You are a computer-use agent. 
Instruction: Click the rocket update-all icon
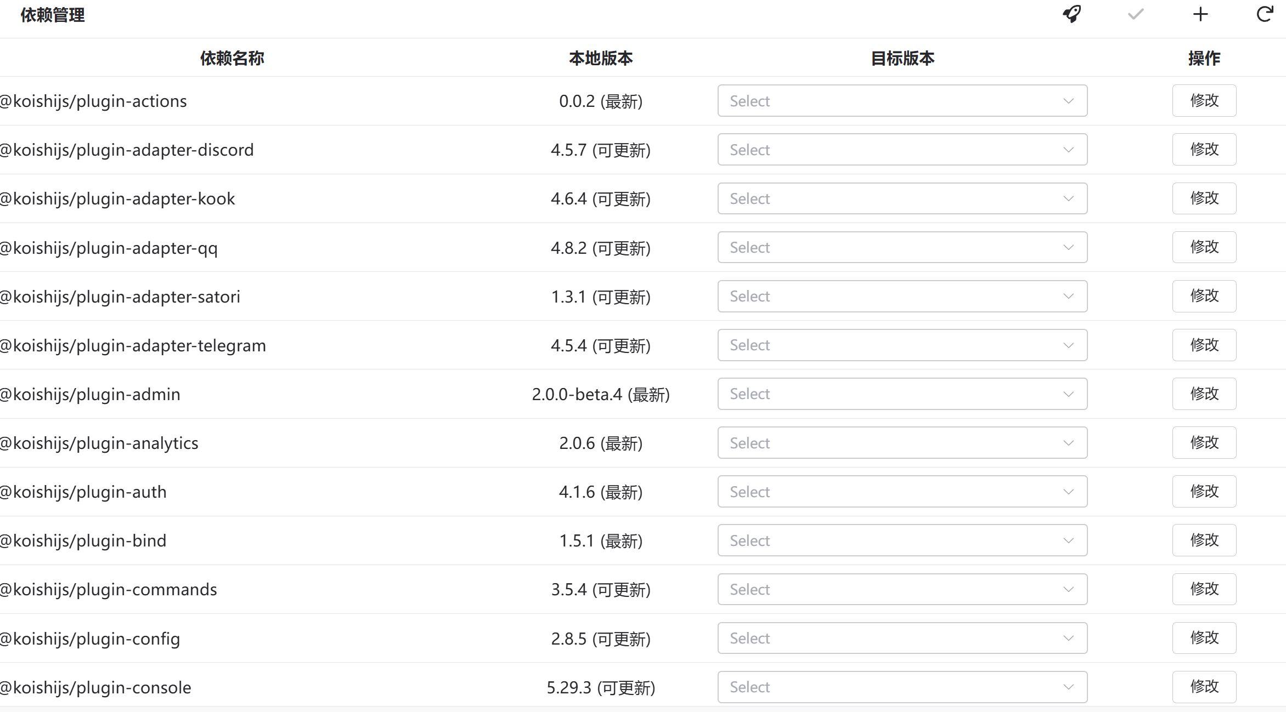(x=1072, y=14)
